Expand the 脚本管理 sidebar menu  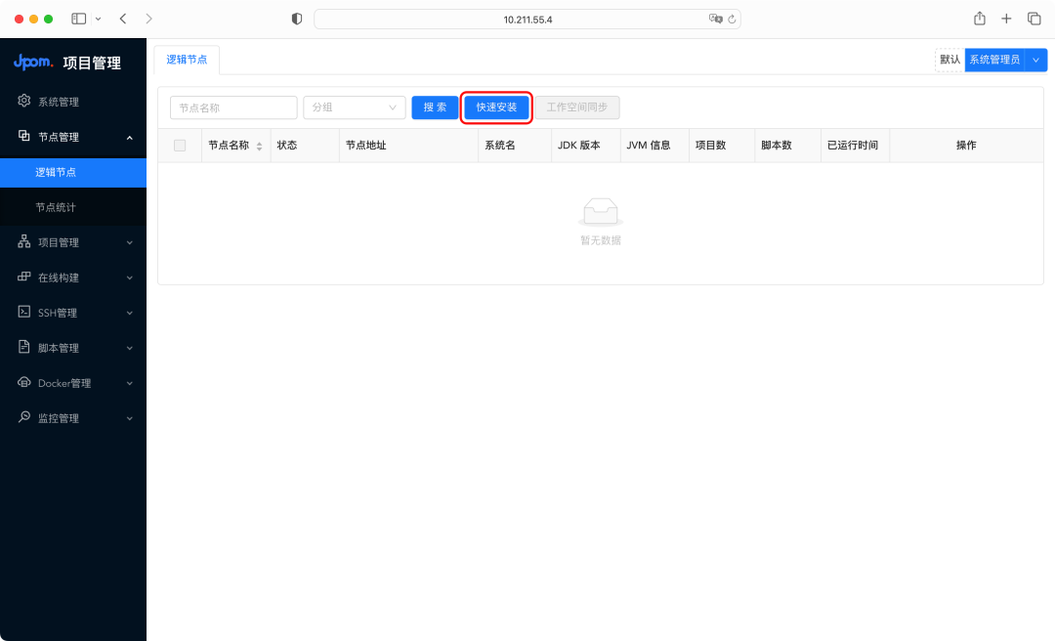[x=130, y=348]
